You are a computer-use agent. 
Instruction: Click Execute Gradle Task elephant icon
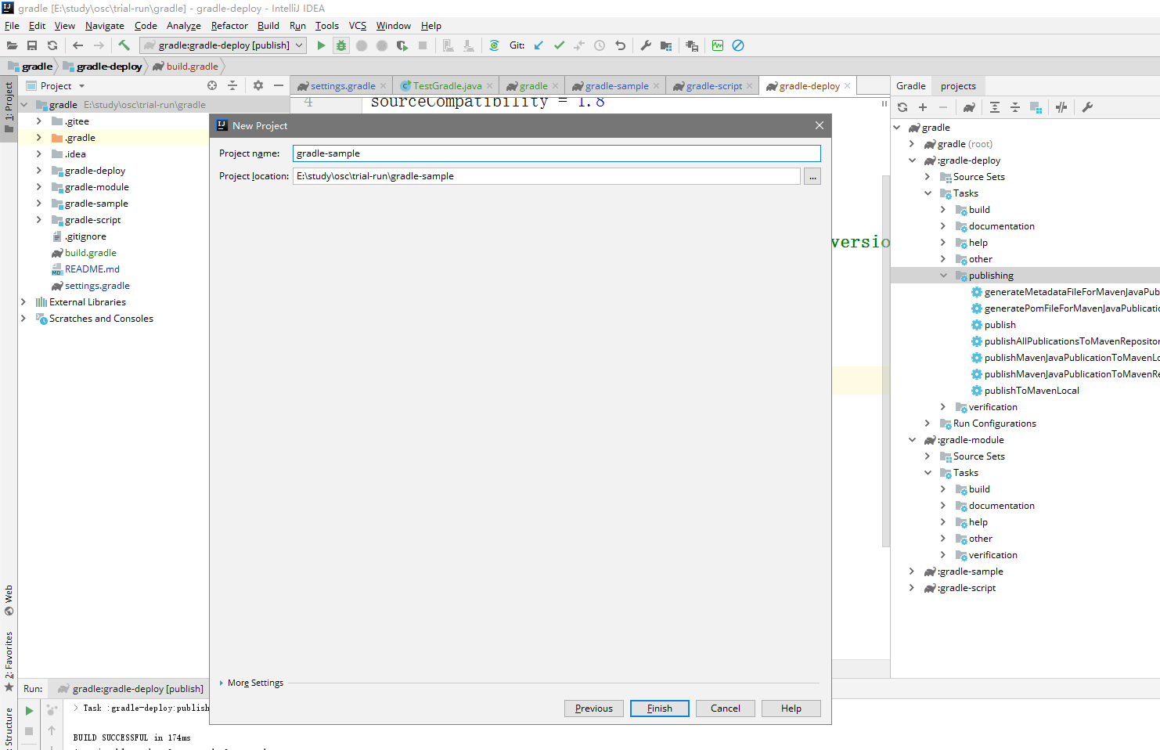click(x=969, y=107)
